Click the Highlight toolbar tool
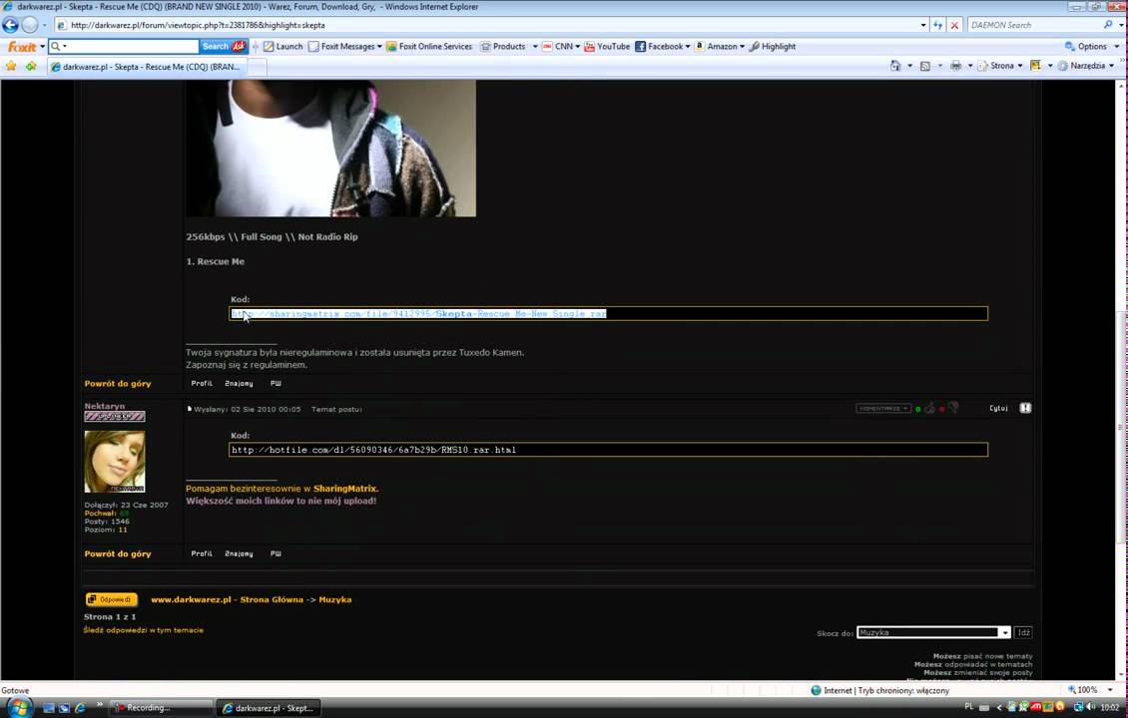 773,46
